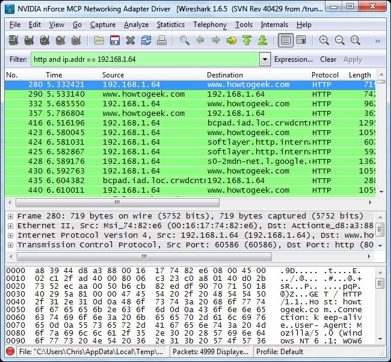Find a packet magnifier icon
This screenshot has width=391, height=362.
coord(185,40)
